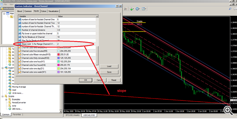Click color swatch for one week(W1)
This screenshot has width=237, height=119.
tap(58, 72)
